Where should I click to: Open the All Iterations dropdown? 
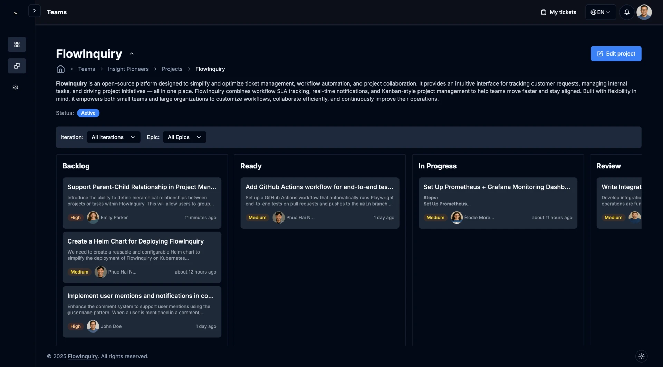pyautogui.click(x=113, y=137)
